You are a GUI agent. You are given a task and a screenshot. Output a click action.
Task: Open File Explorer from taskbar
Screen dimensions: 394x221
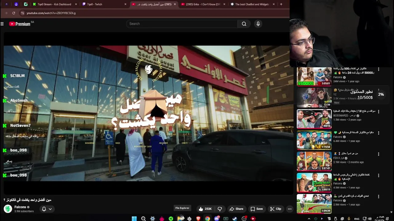180,219
